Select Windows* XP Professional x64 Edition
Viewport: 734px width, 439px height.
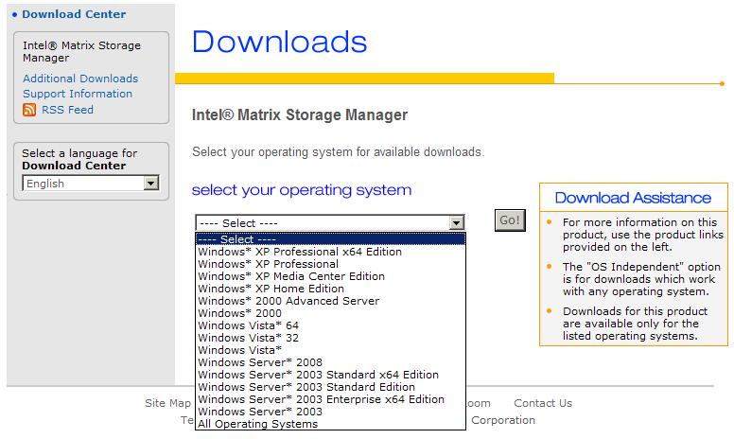[x=330, y=252]
